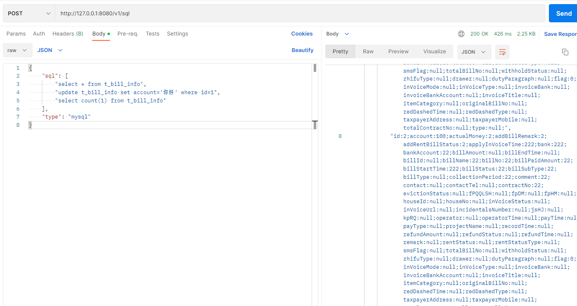Select the Raw response view
Screen dimensions: 577x306
[x=368, y=51]
